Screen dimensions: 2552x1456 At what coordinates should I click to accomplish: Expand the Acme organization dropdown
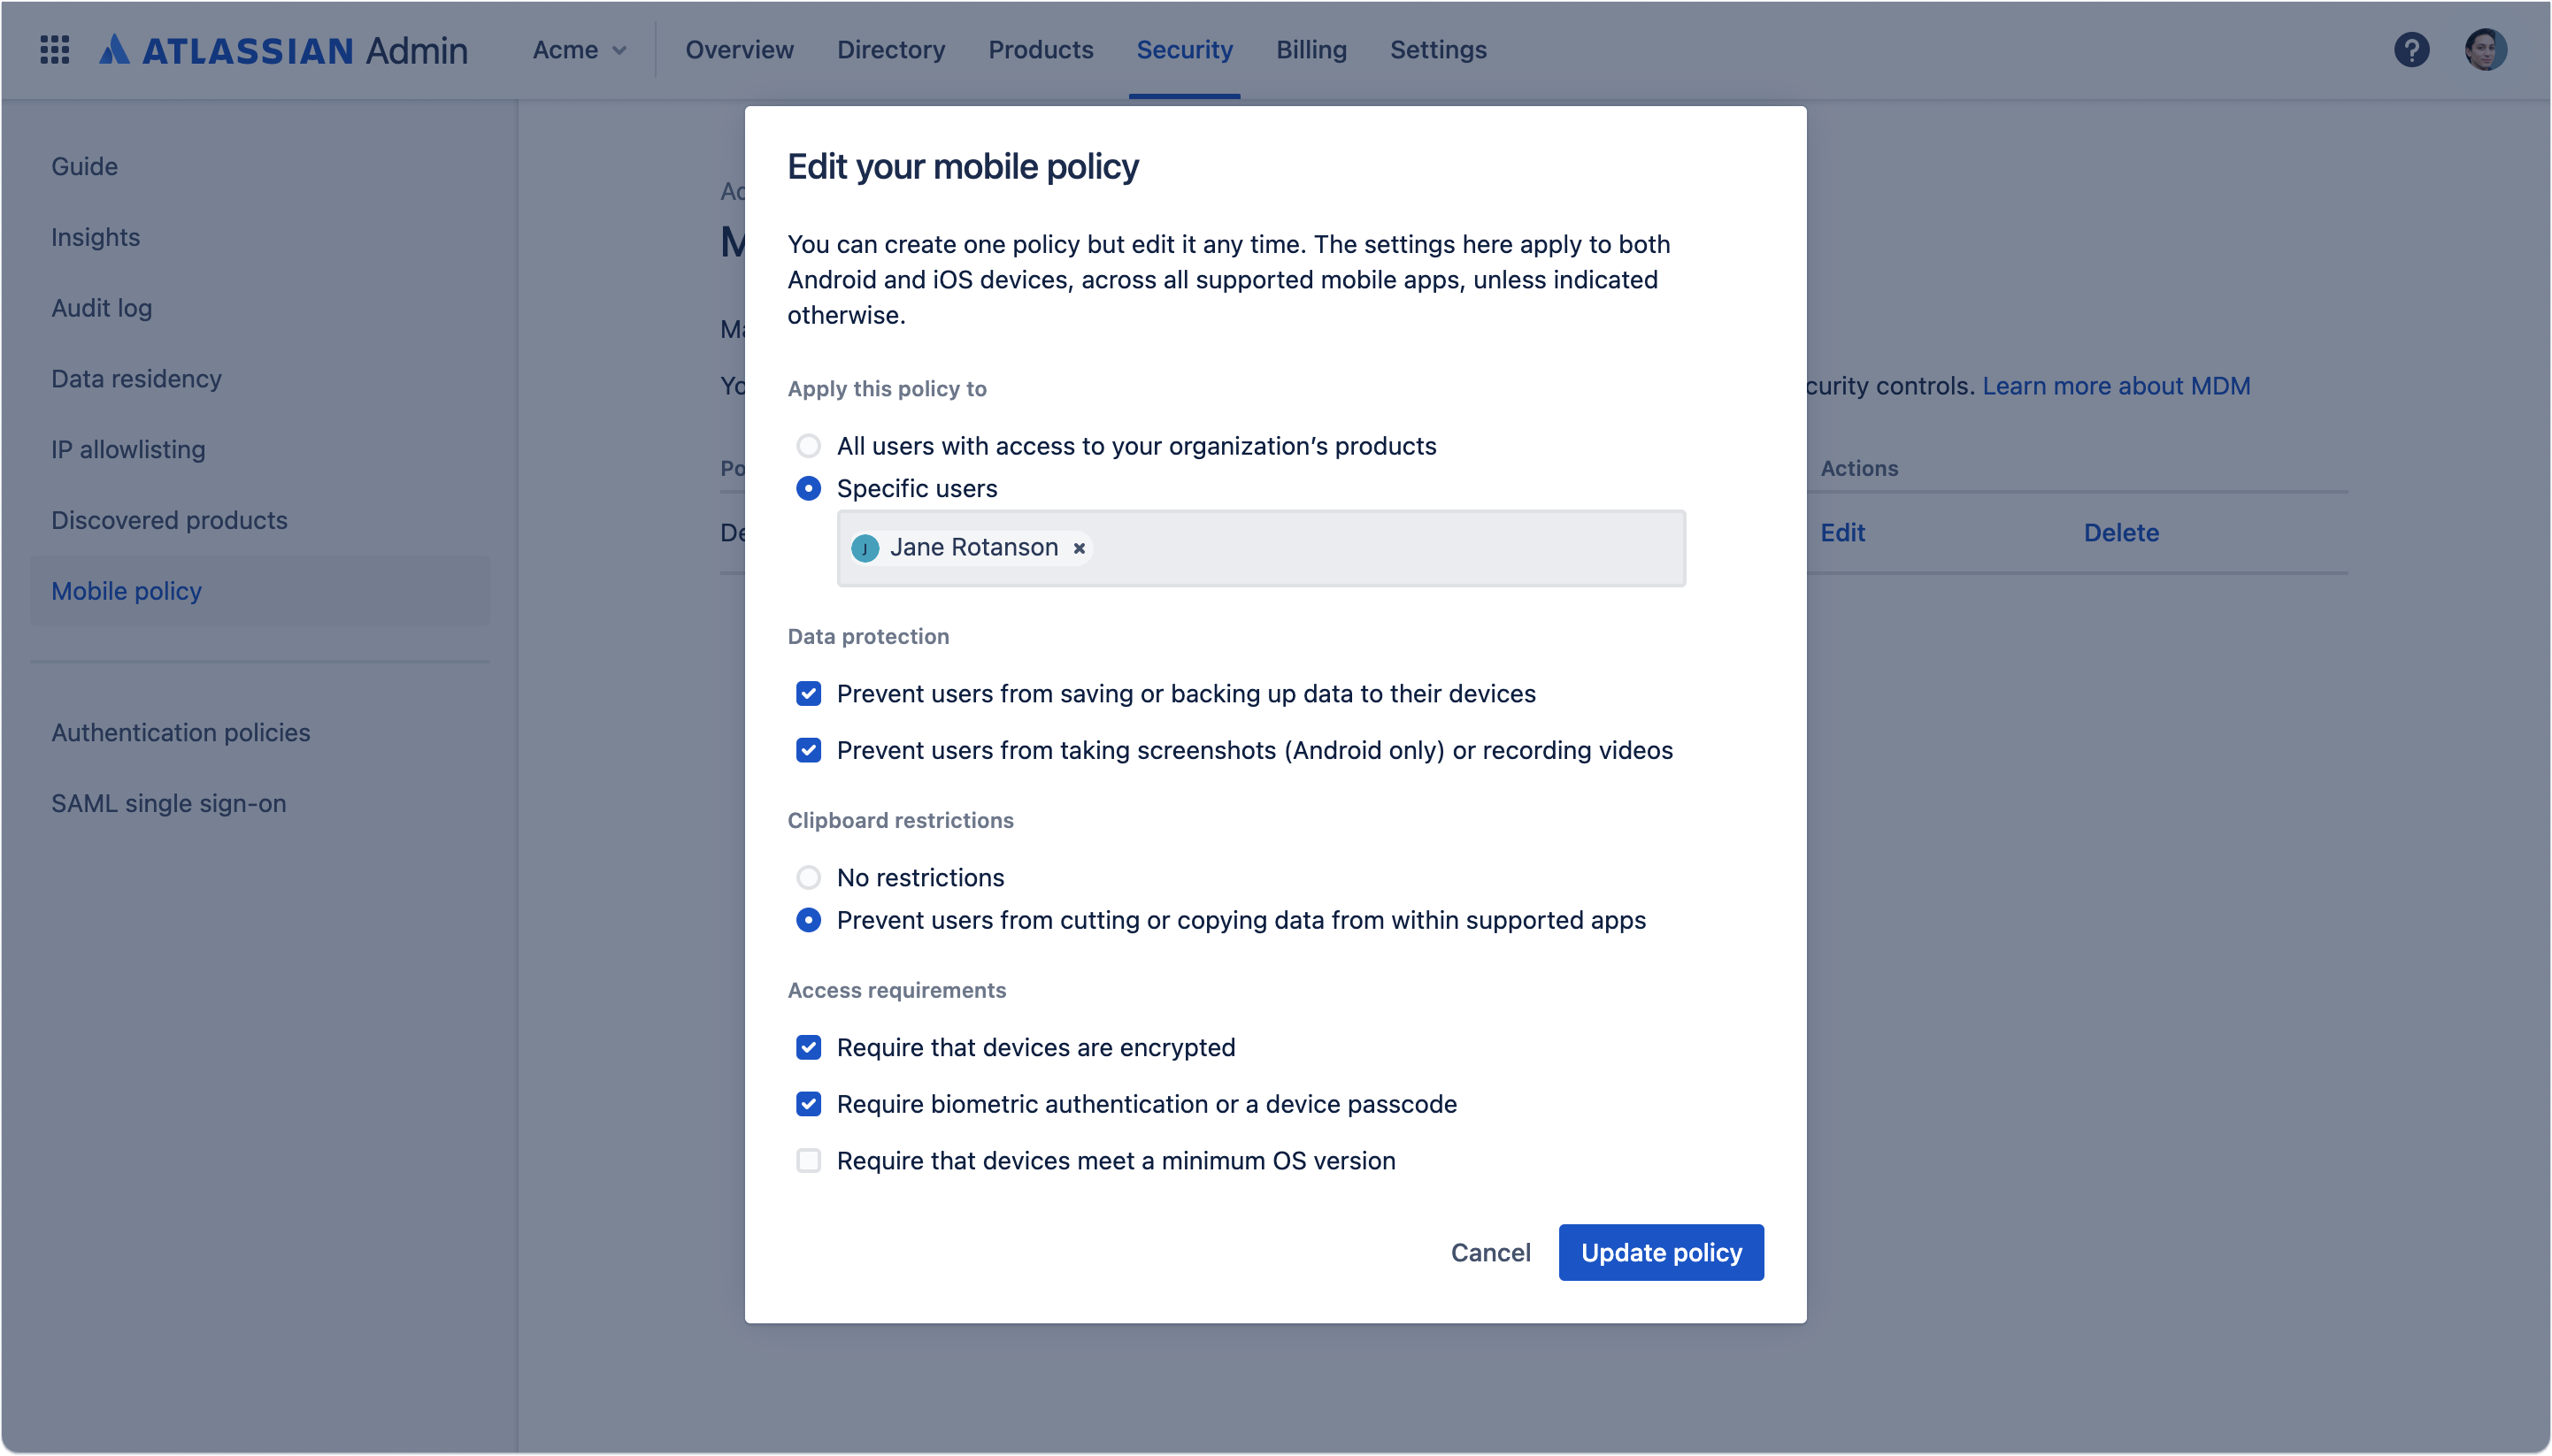click(580, 49)
